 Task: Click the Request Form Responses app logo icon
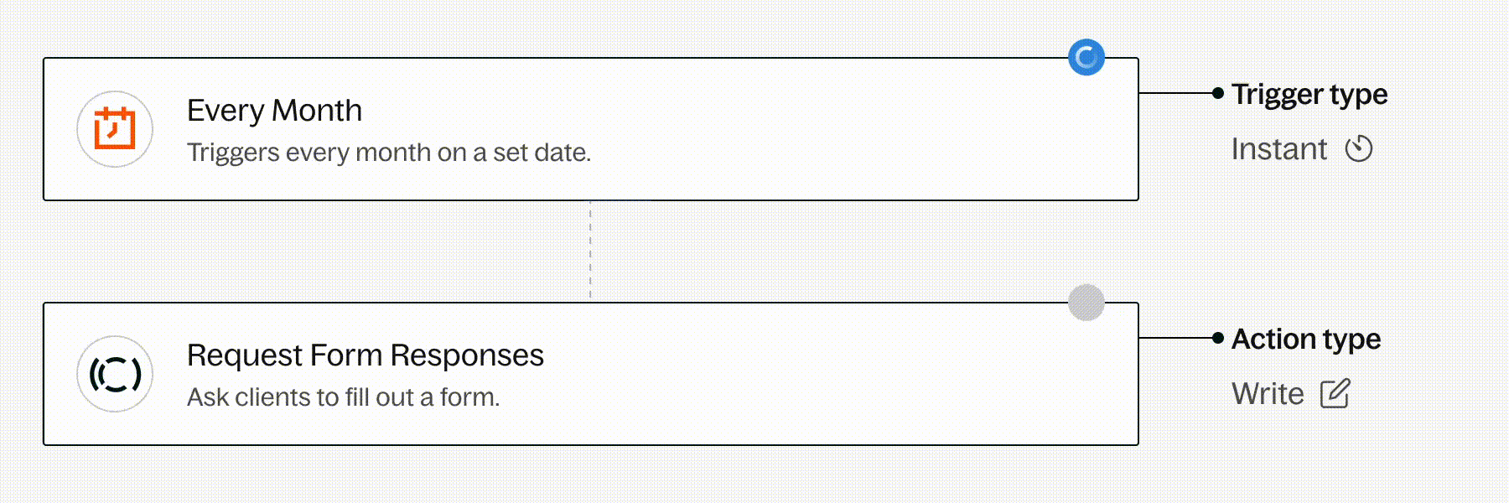click(115, 374)
